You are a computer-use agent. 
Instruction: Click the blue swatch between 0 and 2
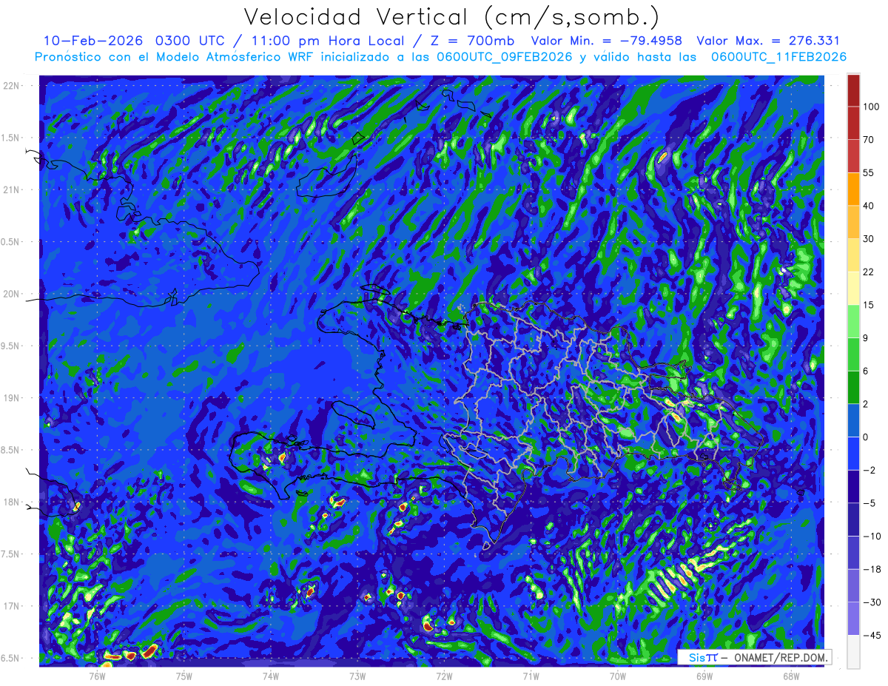(x=853, y=420)
